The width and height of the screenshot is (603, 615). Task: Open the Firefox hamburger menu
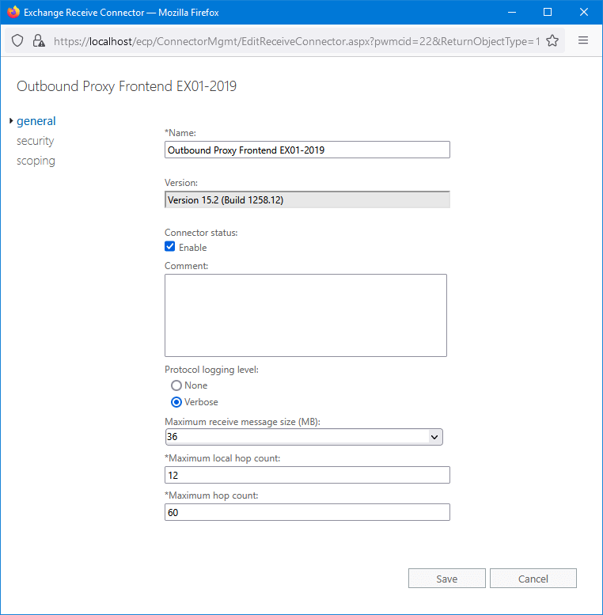[583, 41]
